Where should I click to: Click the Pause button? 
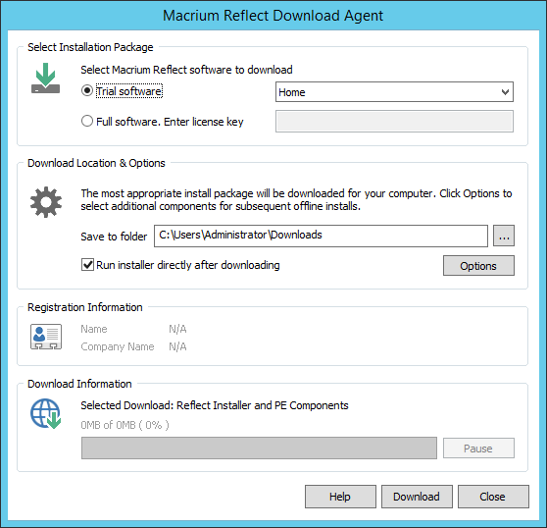[x=478, y=449]
